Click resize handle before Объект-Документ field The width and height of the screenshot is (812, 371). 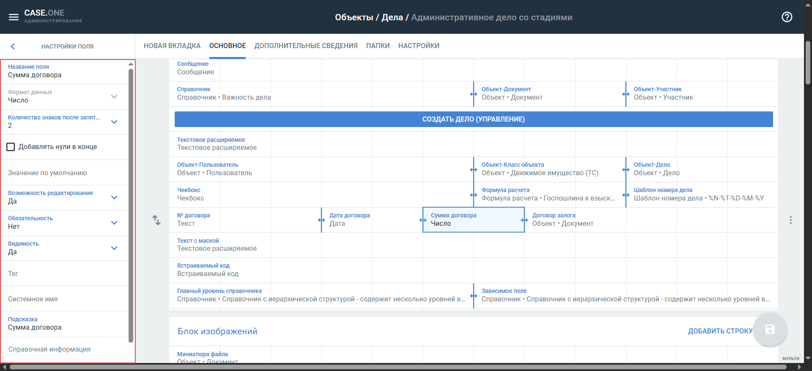point(474,94)
